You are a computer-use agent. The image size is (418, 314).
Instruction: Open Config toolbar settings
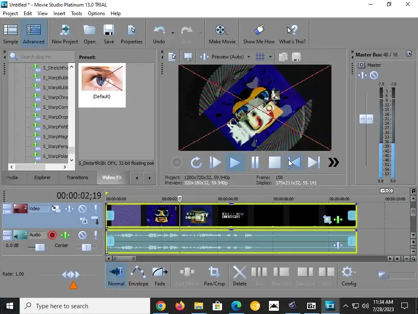[349, 276]
